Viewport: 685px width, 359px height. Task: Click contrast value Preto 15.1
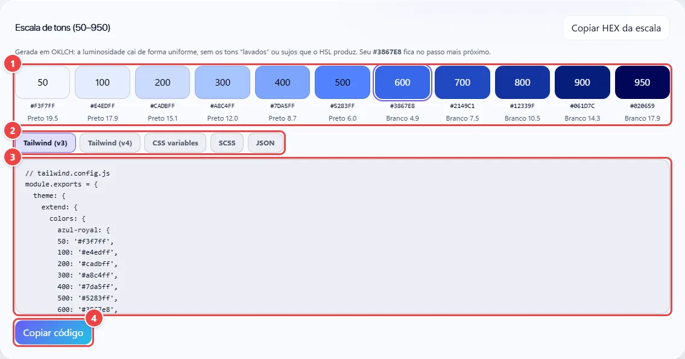(163, 118)
